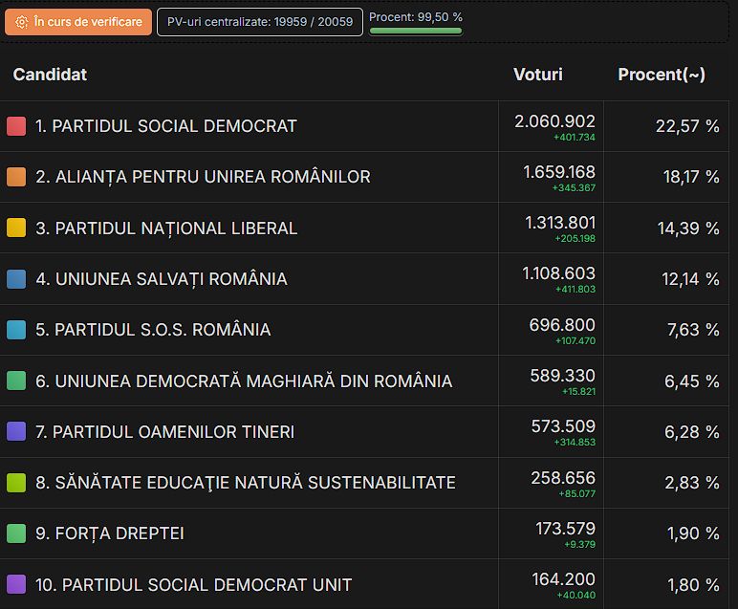The image size is (738, 609).
Task: Click the vote count 1.313.801
Action: tap(560, 223)
